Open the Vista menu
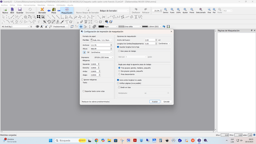 (x=19, y=5)
